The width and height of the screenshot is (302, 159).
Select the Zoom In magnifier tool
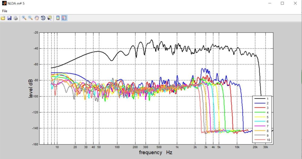(24, 18)
